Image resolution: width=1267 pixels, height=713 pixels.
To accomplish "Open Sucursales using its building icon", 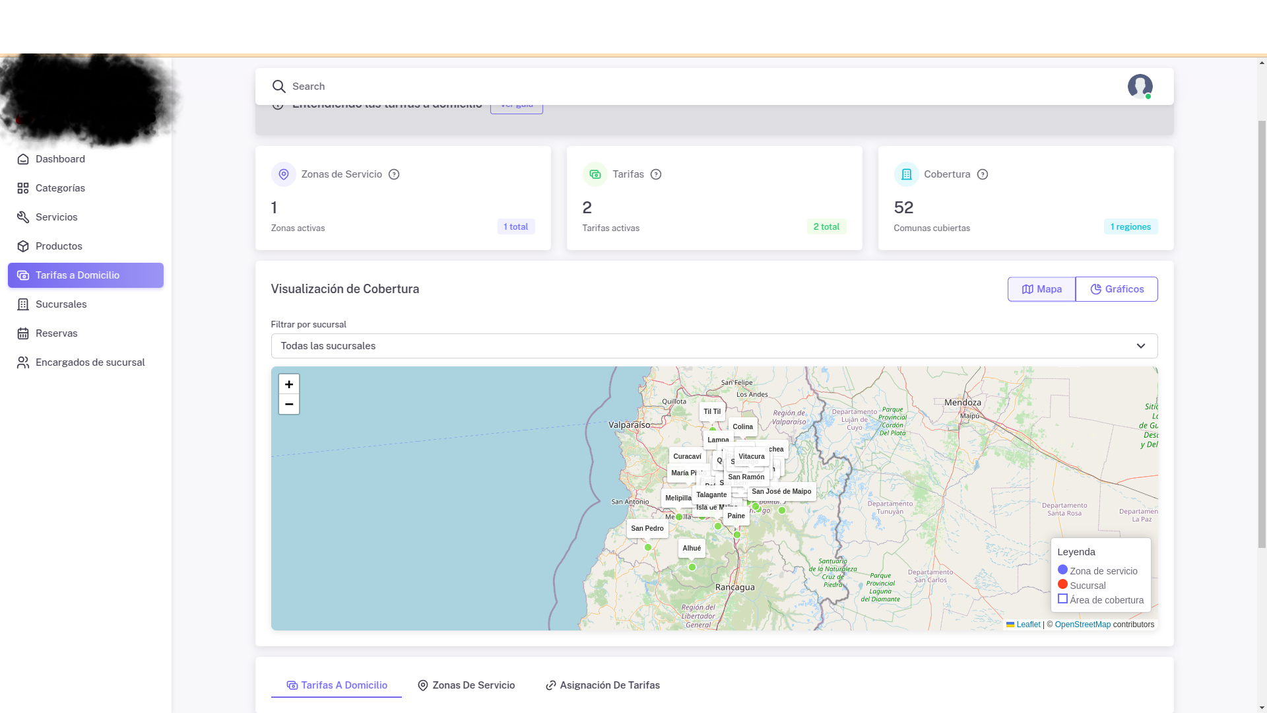I will click(22, 304).
